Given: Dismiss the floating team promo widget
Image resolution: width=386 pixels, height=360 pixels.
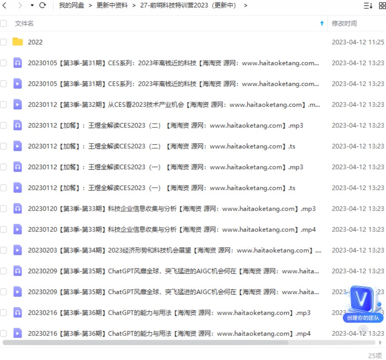Looking at the screenshot, I should pos(363,329).
